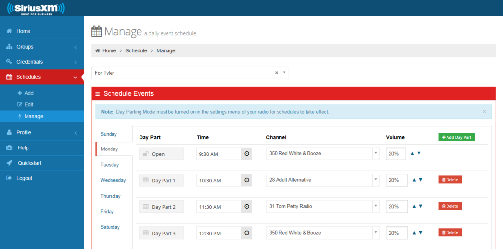The height and width of the screenshot is (249, 503).
Task: Raise volume arrow for the Open day part
Action: point(414,153)
